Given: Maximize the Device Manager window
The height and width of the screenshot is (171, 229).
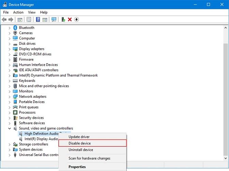Looking at the screenshot, I should click(209, 4).
